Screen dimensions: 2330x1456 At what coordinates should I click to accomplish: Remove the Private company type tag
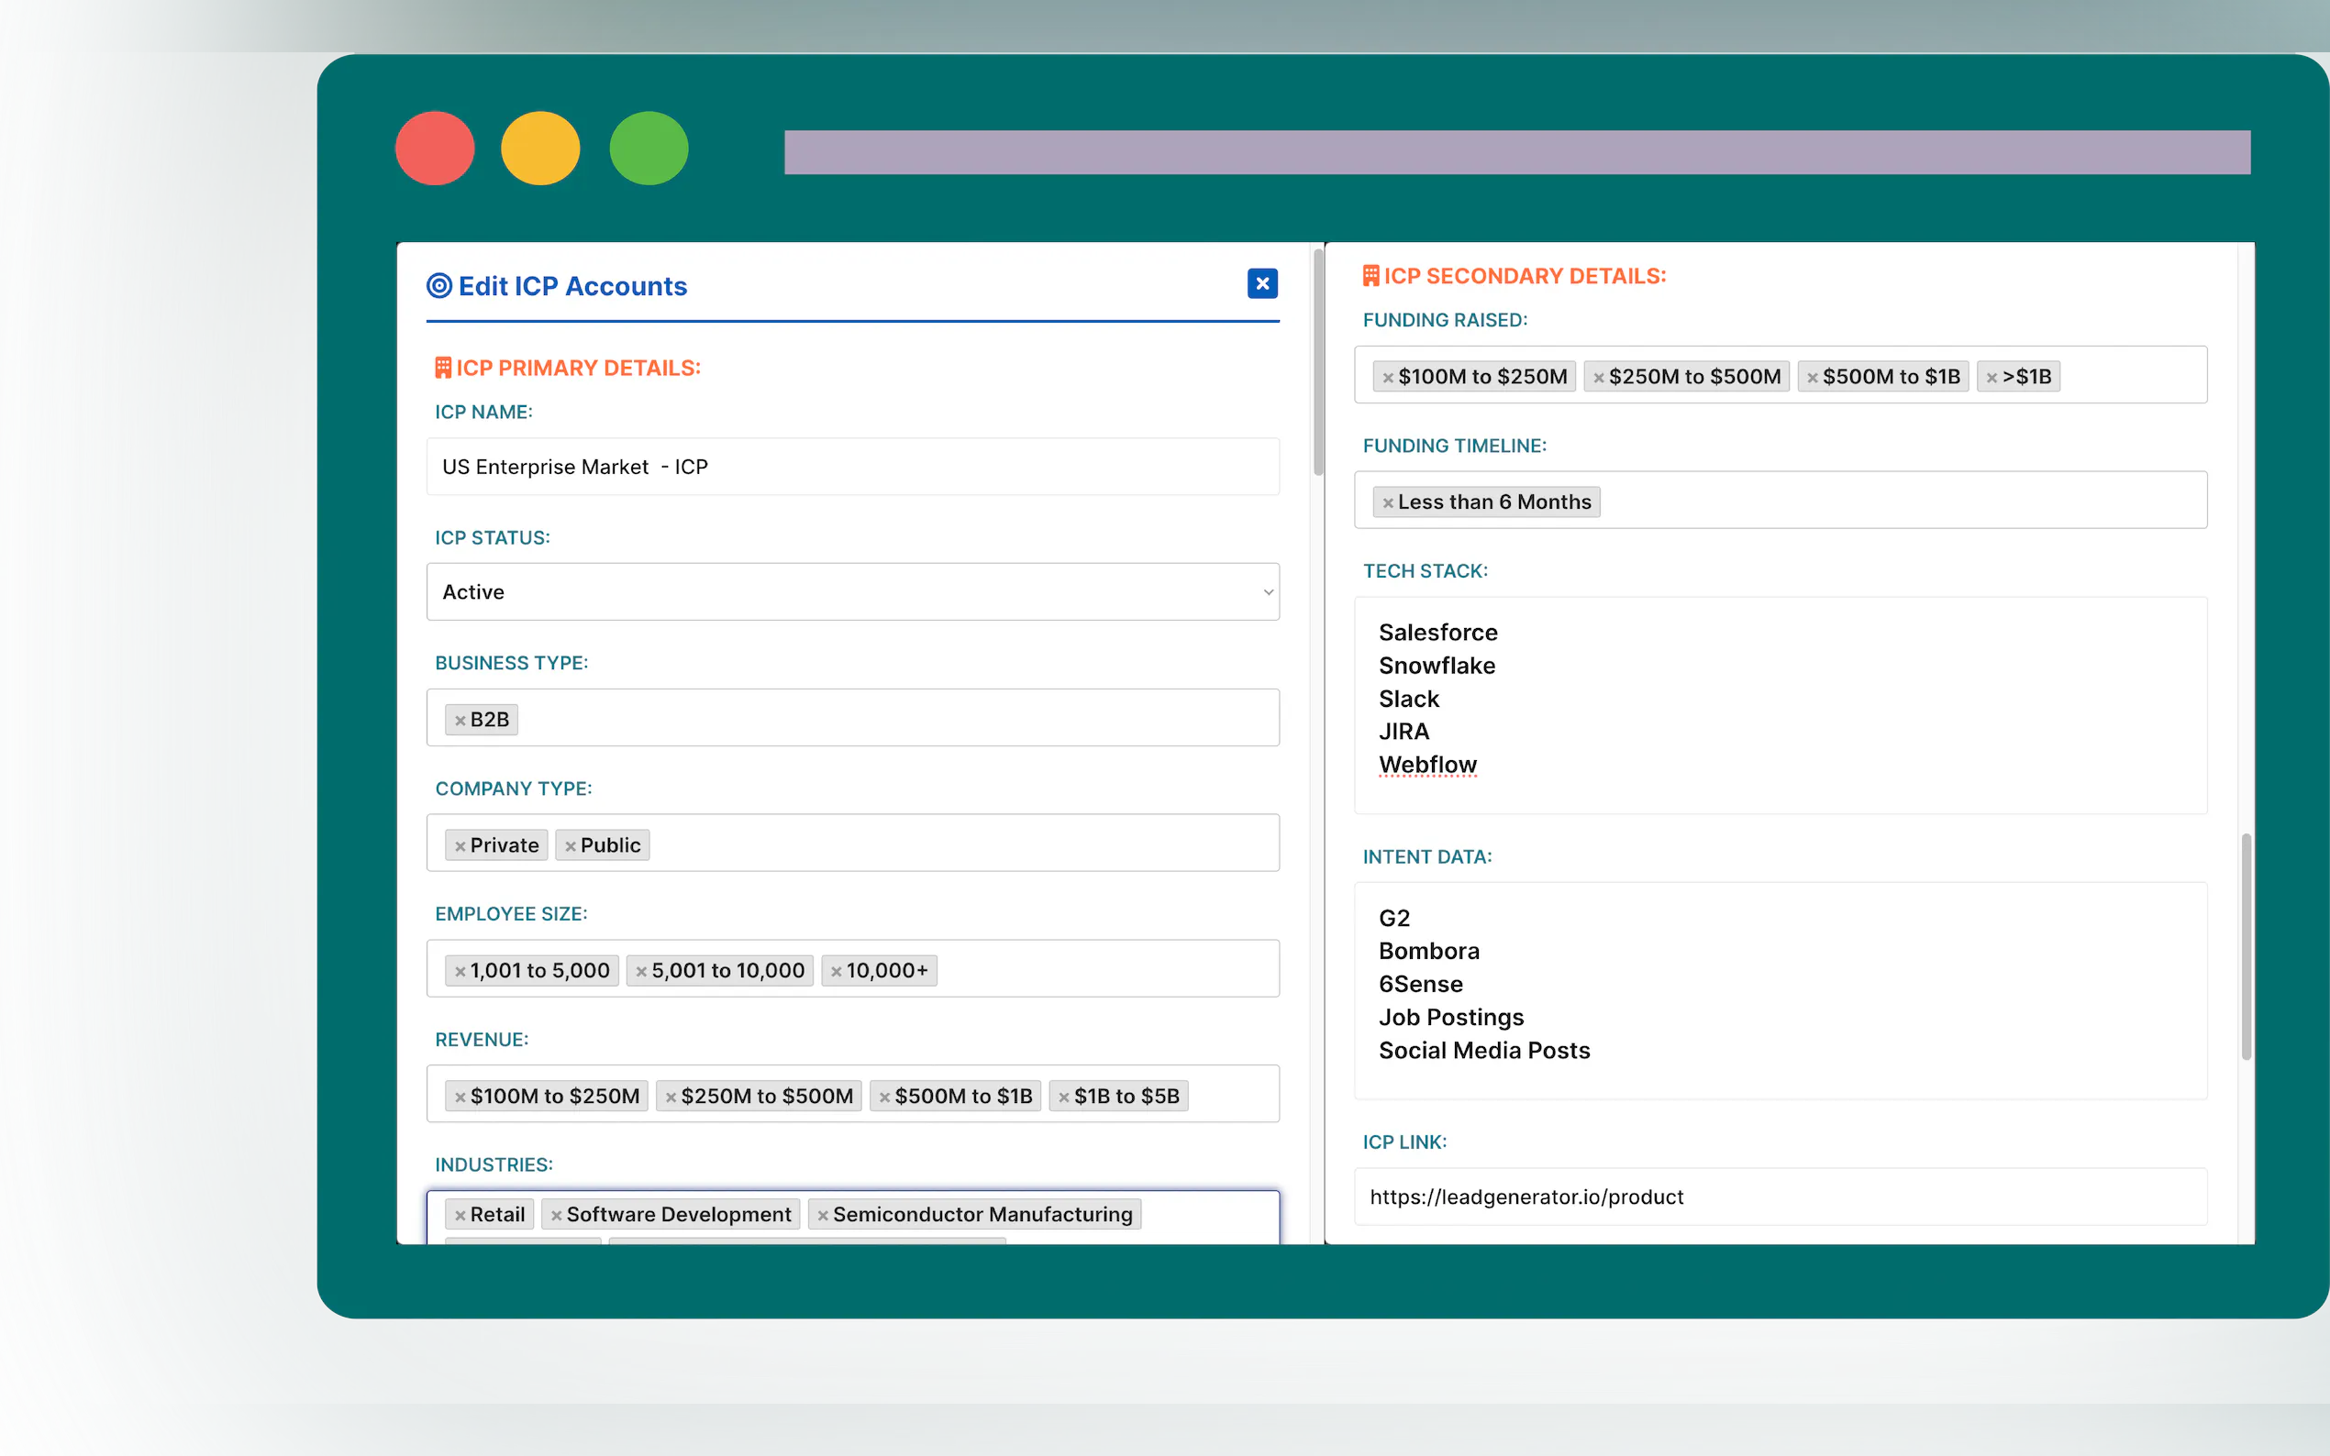[460, 846]
